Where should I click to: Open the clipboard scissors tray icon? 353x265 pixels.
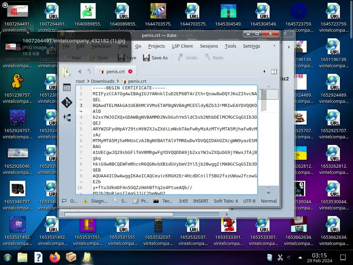280,257
